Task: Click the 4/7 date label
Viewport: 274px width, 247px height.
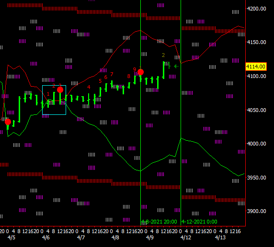Action: point(81,237)
